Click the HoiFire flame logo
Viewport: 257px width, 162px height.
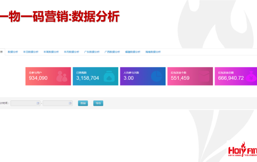coord(243,149)
